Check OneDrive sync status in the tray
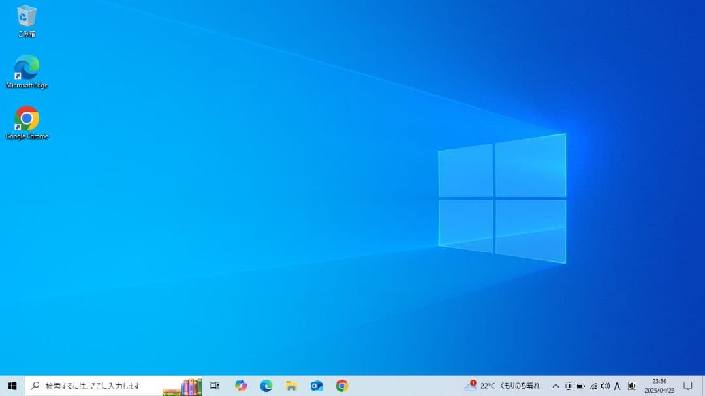Image resolution: width=705 pixels, height=396 pixels. coord(569,386)
